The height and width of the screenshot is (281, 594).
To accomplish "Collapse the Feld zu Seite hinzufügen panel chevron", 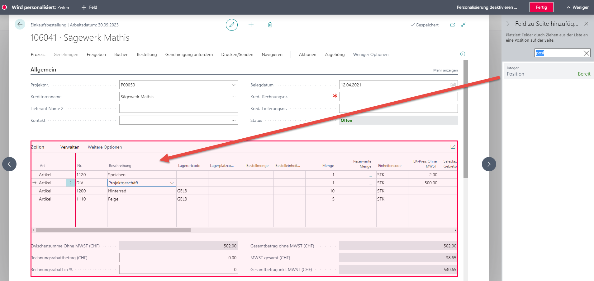I will coord(508,24).
